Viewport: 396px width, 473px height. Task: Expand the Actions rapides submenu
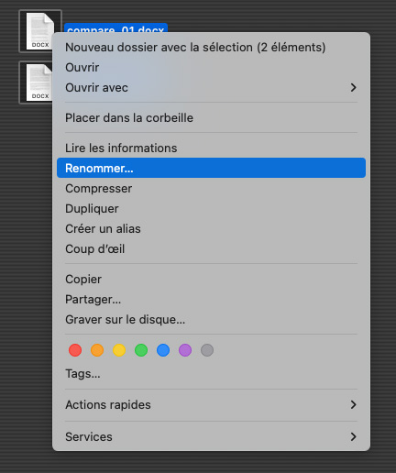click(211, 405)
